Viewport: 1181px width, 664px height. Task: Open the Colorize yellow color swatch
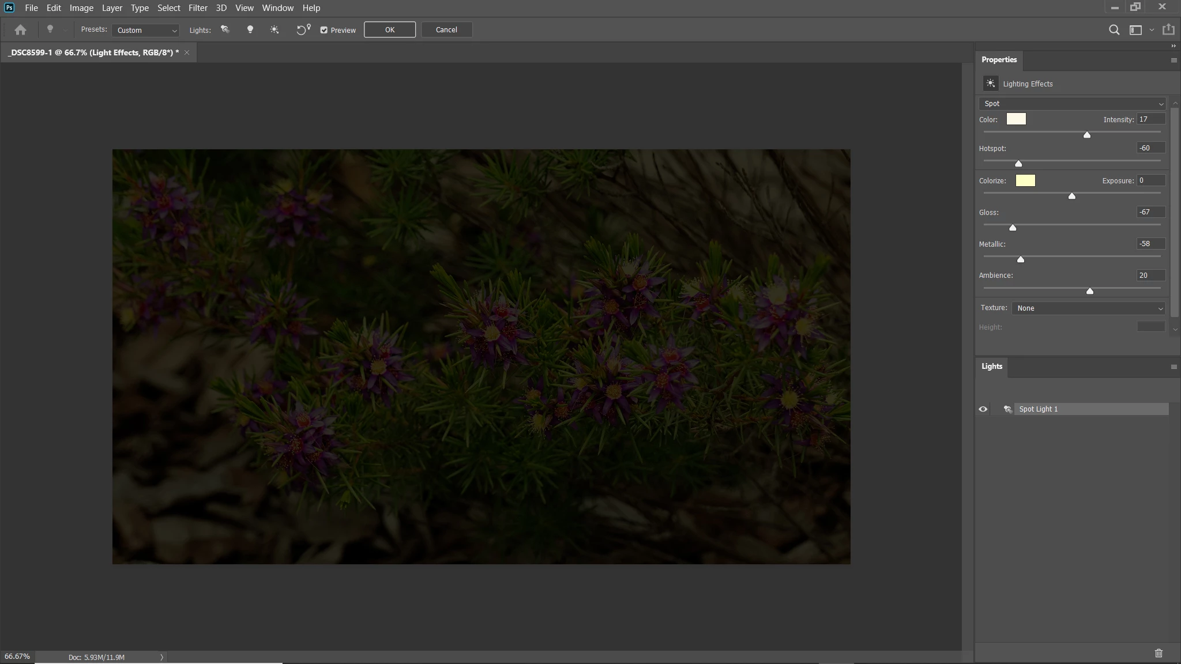pyautogui.click(x=1025, y=181)
